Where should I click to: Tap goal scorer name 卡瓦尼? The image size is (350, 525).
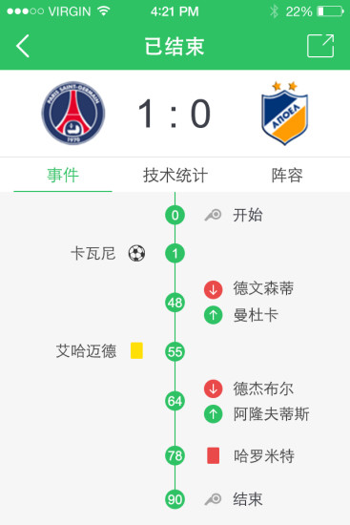pos(93,253)
